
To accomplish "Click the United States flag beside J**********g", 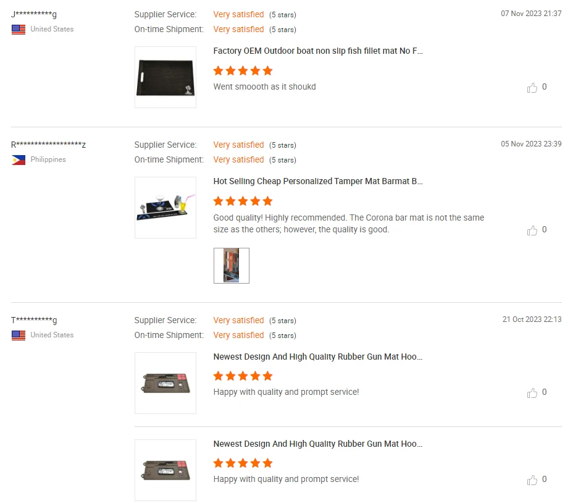I will [x=19, y=30].
